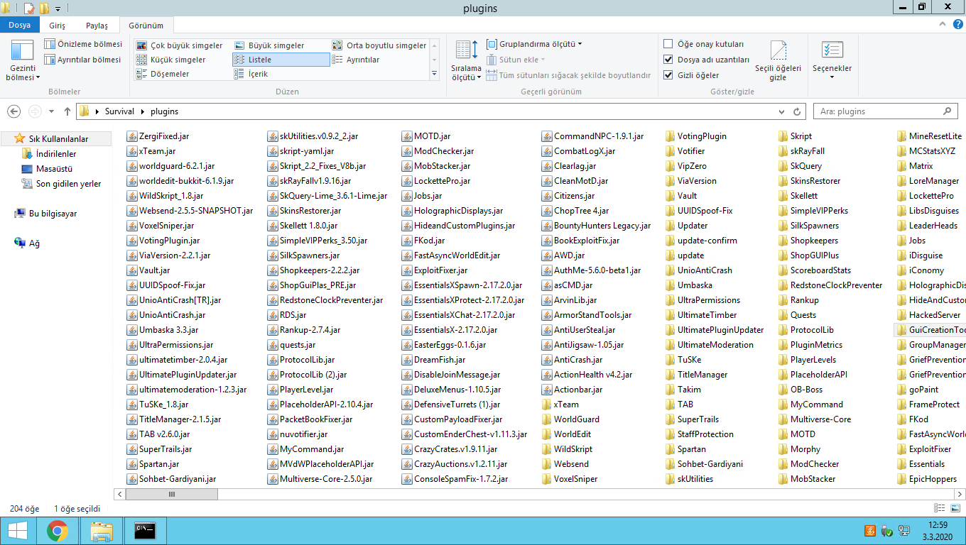Click Seçili öğeleri gizle icon
The image size is (966, 545).
[778, 51]
